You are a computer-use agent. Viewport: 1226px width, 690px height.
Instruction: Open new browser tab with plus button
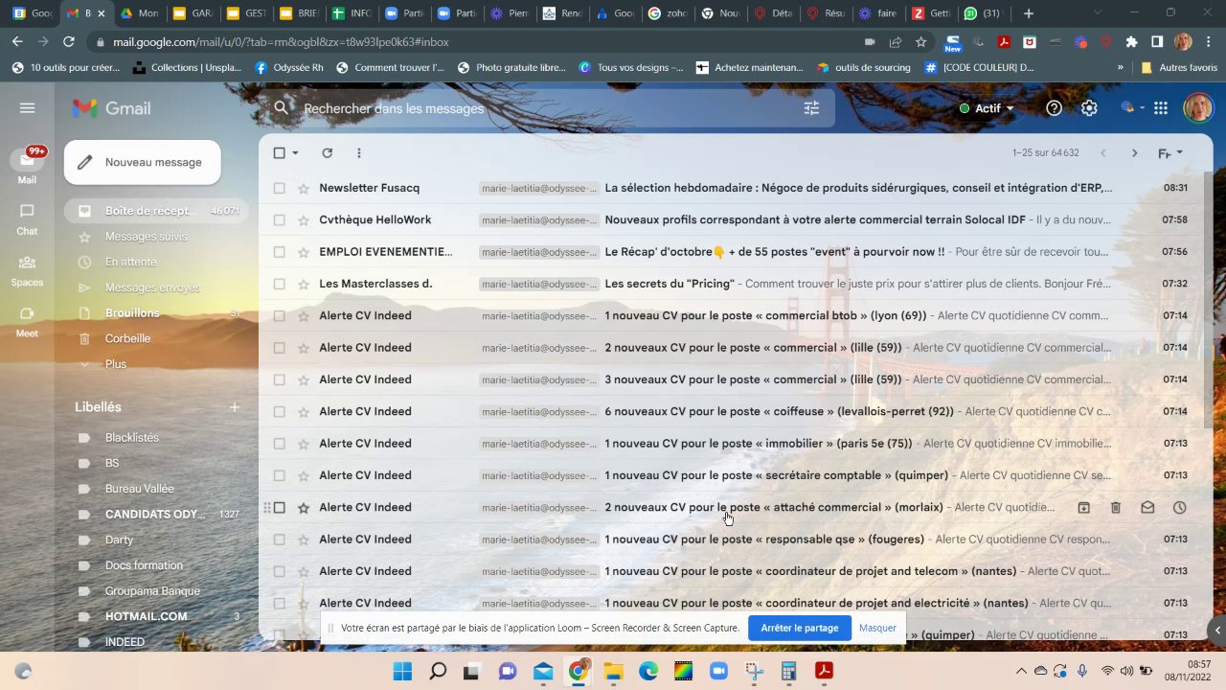point(1029,13)
